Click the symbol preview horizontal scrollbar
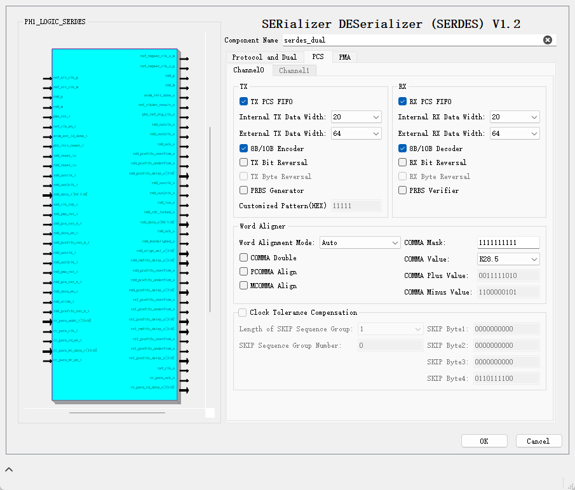This screenshot has height=490, width=575. point(117,413)
